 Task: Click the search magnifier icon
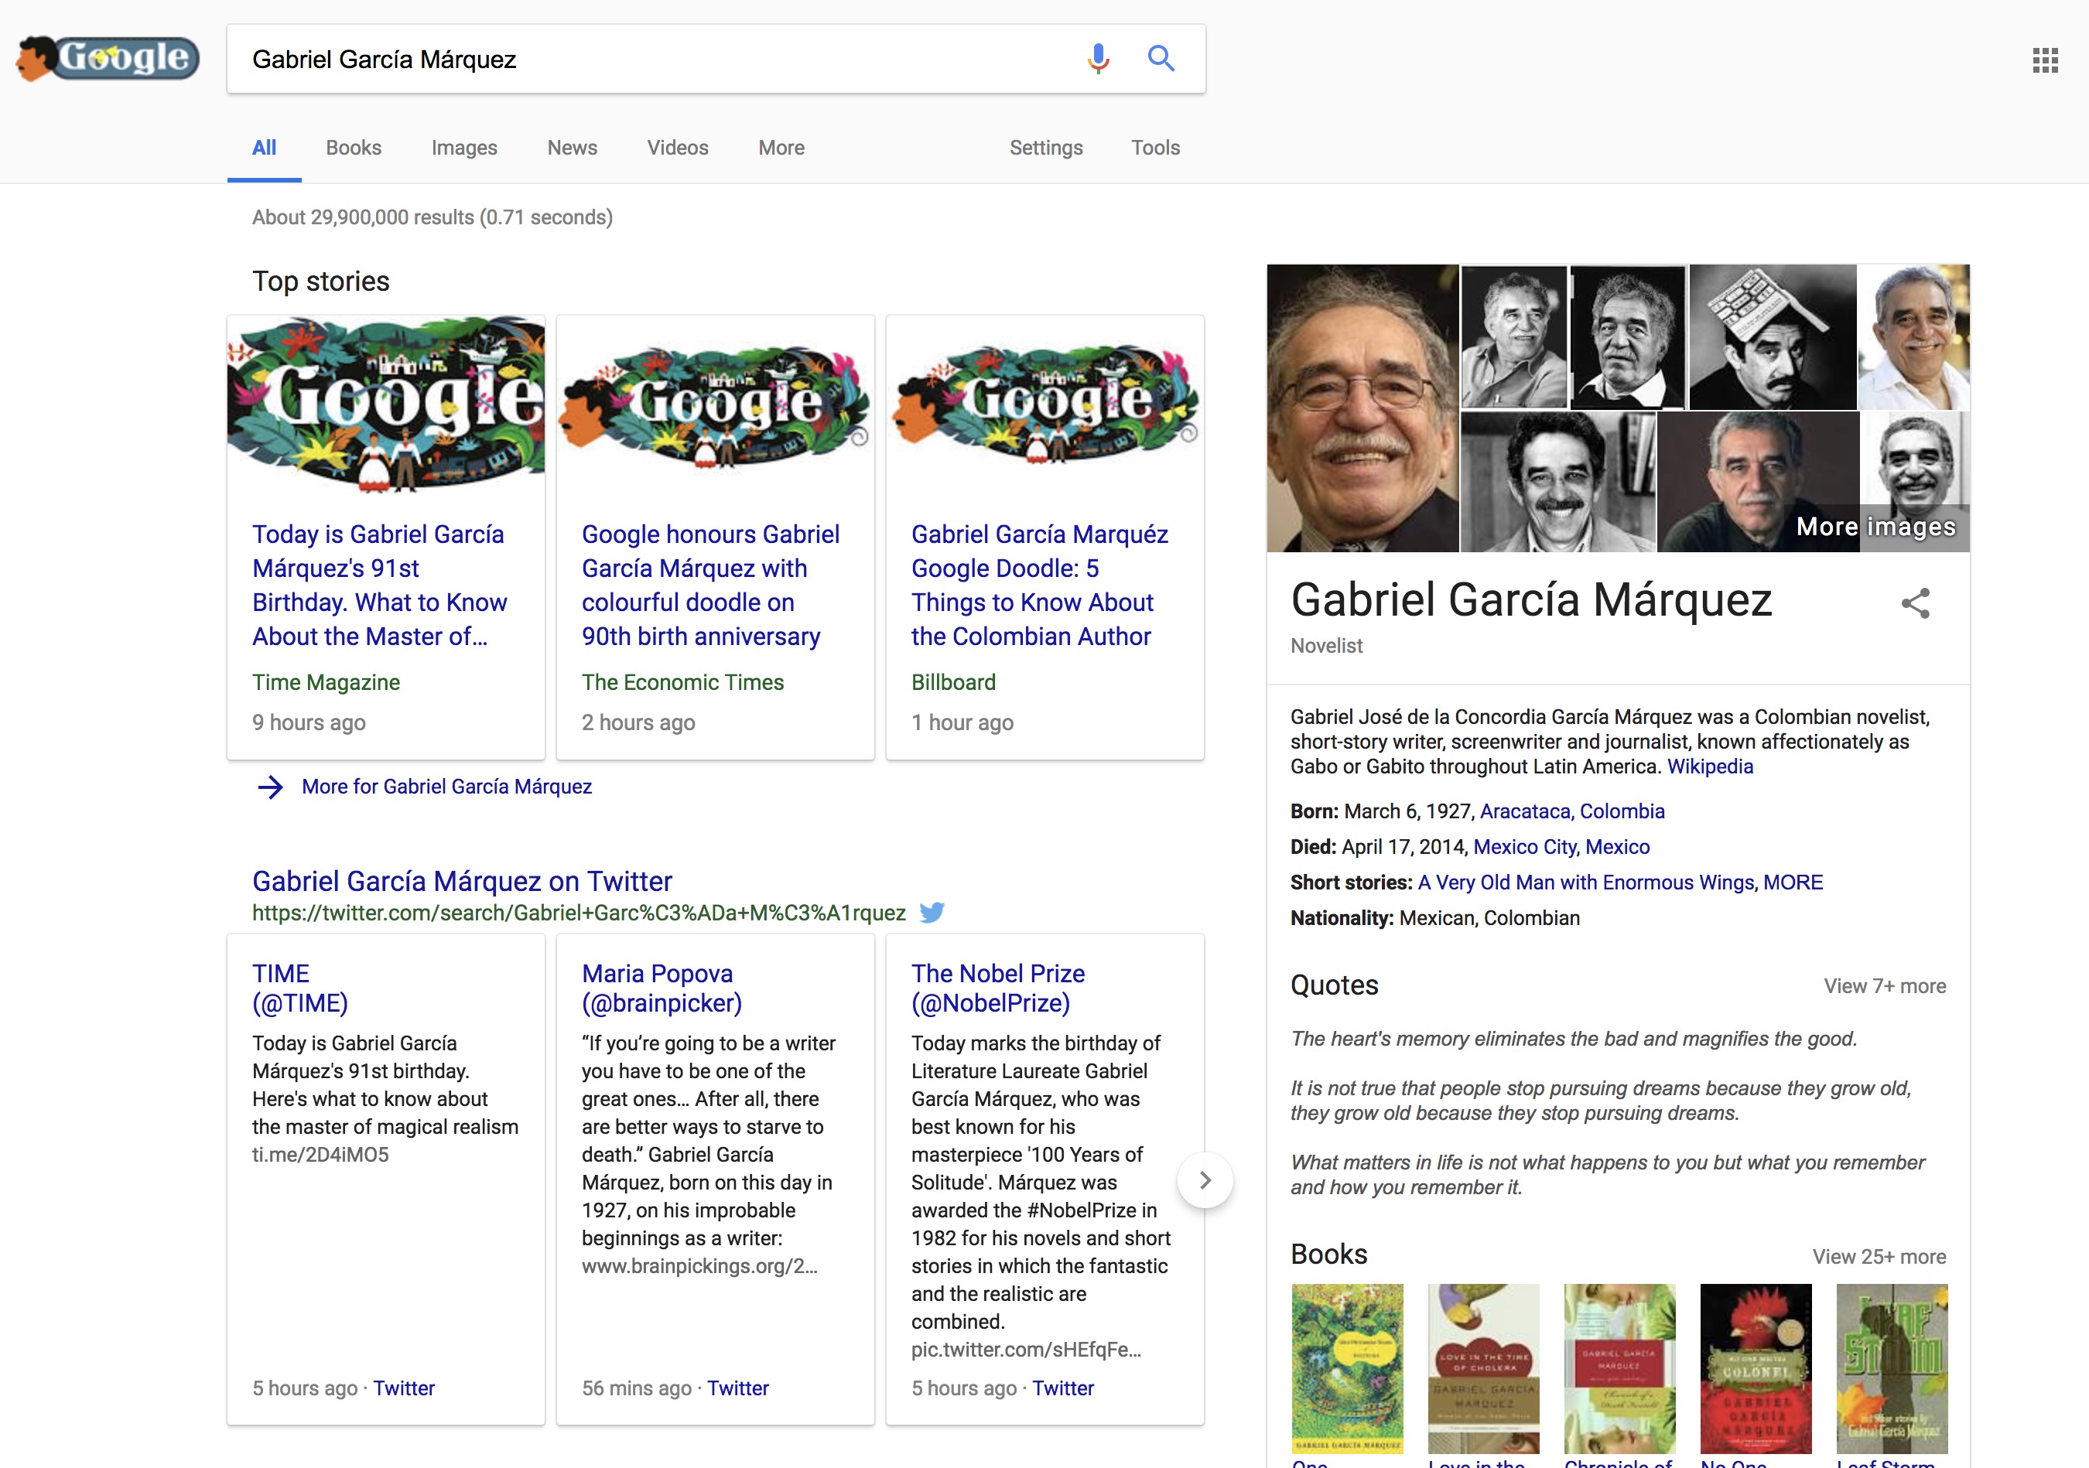(1161, 58)
